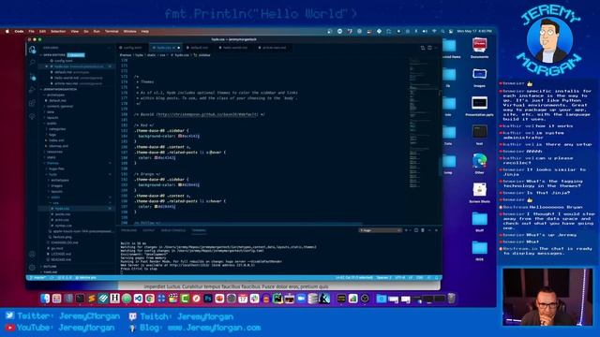Open the File menu
600x337 pixels.
[x=31, y=31]
